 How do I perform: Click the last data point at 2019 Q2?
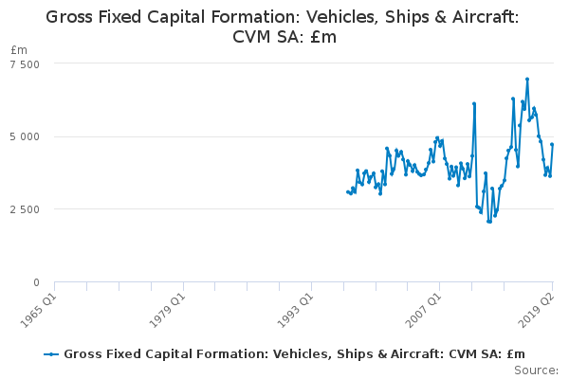[552, 144]
